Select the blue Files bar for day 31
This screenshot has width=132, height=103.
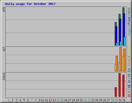(124, 25)
